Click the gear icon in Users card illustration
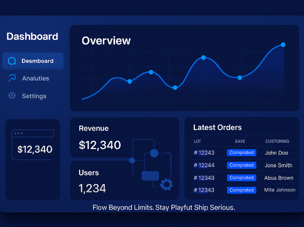The width and height of the screenshot is (304, 227). point(166,185)
